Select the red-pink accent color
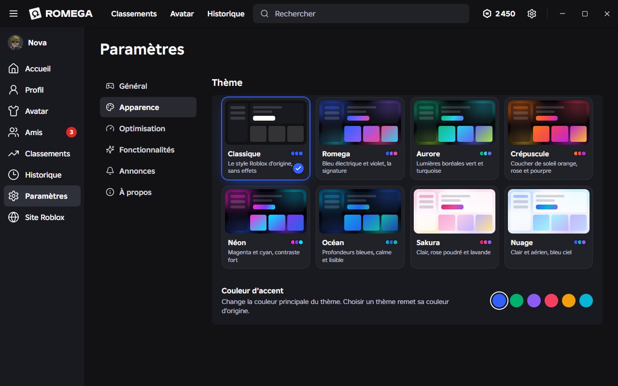The height and width of the screenshot is (386, 618). (x=551, y=301)
